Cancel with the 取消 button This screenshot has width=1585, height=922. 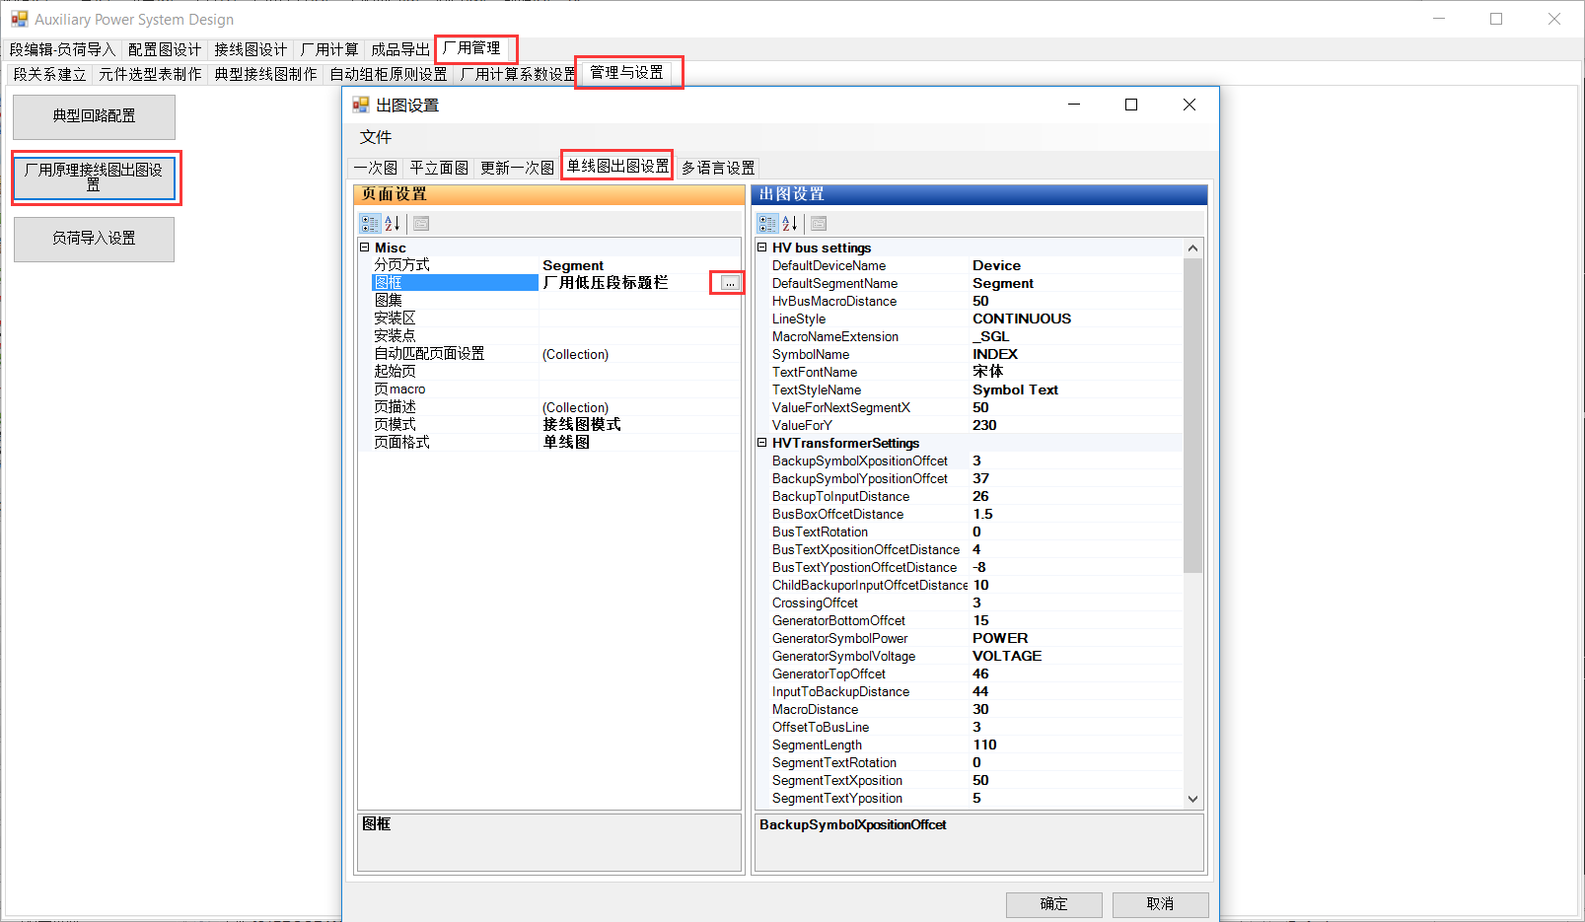point(1161,904)
